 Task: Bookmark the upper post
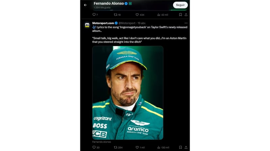(x=181, y=15)
